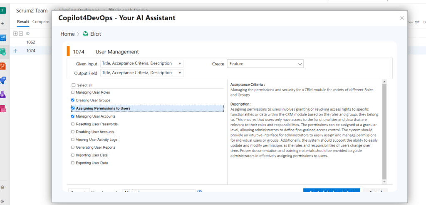
Task: Click the Elicit icon in the breadcrumb
Action: 86,34
